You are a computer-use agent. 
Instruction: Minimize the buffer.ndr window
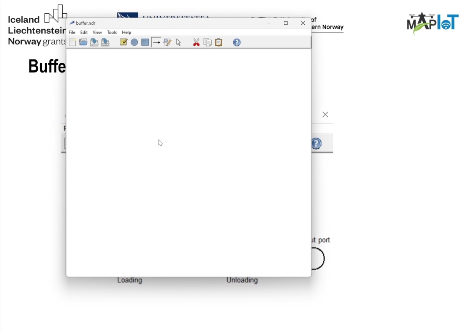tap(269, 23)
